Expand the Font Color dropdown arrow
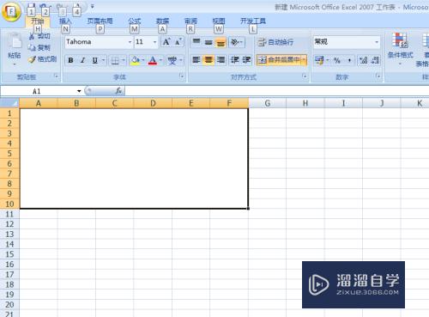The width and height of the screenshot is (429, 317). [160, 60]
